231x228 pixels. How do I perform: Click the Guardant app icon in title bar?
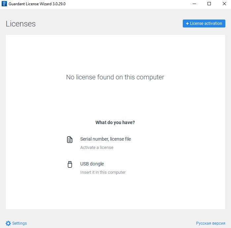tap(5, 4)
